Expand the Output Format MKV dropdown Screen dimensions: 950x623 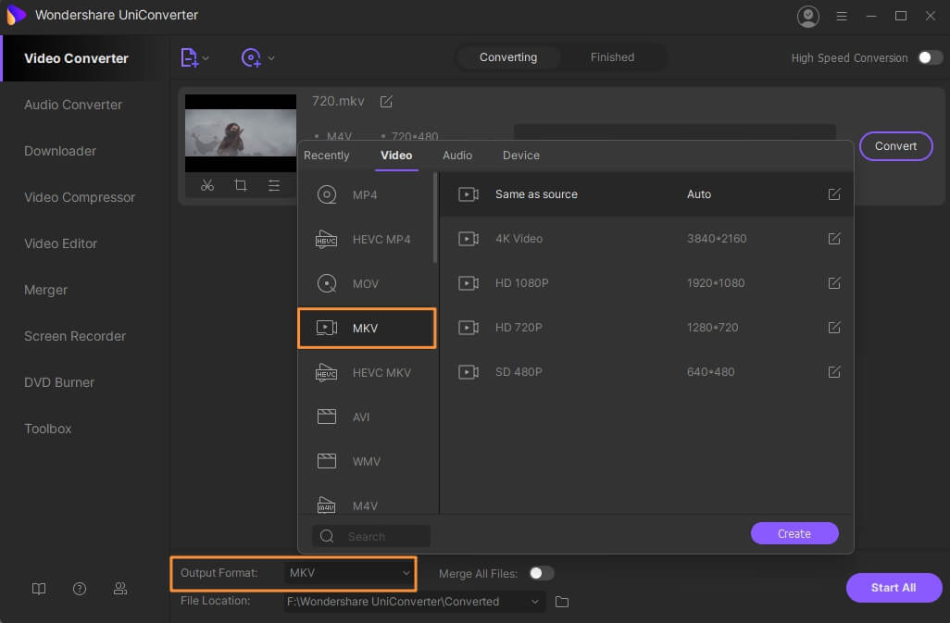349,573
